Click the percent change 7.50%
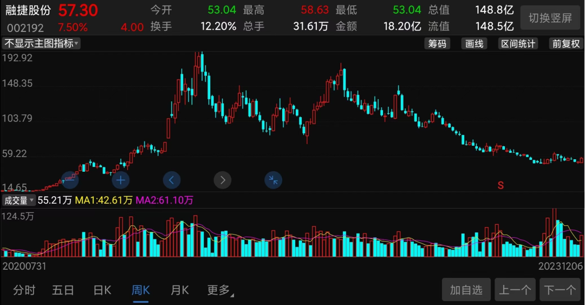The image size is (585, 305). pyautogui.click(x=73, y=27)
